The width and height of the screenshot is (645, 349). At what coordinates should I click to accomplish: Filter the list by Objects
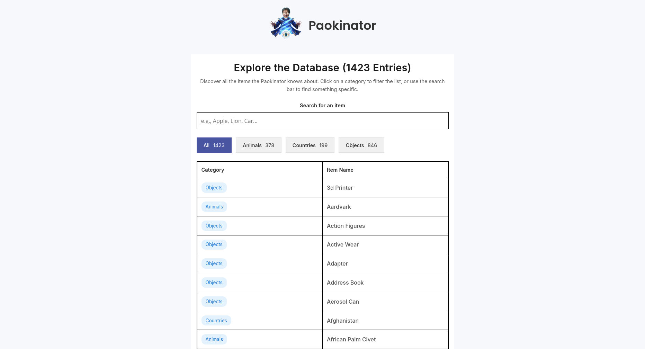tap(361, 145)
